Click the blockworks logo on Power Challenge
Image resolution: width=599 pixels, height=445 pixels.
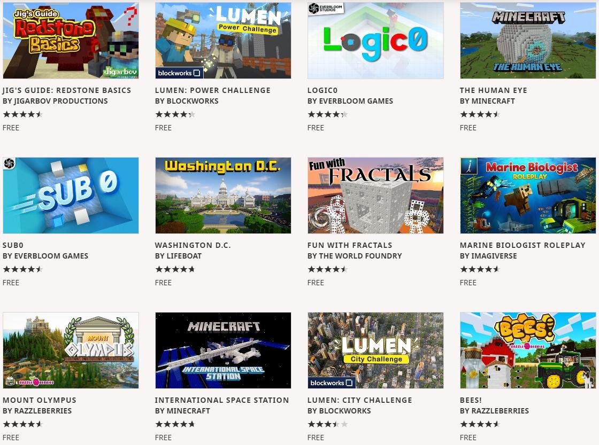[179, 73]
